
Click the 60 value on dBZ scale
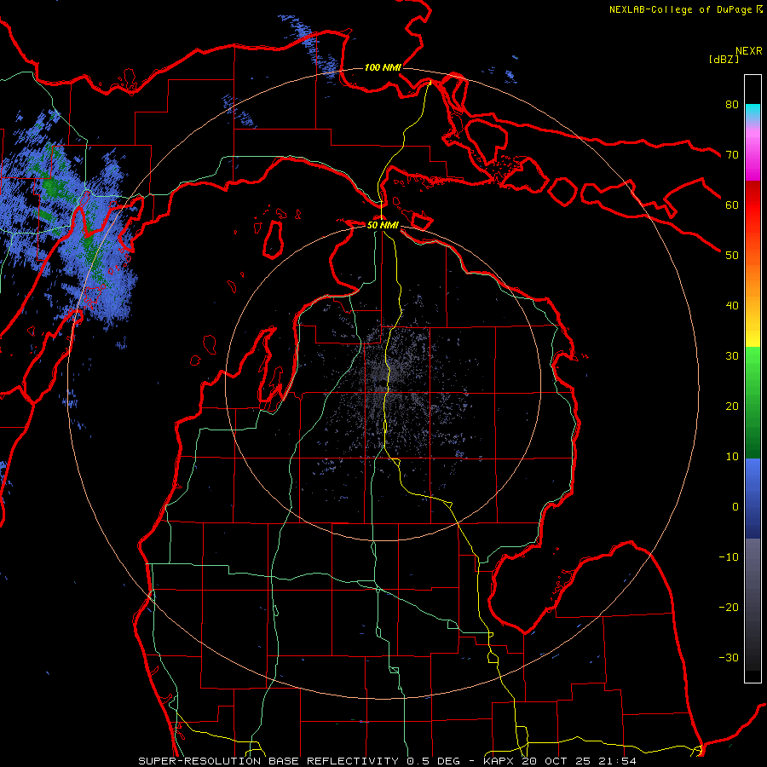732,205
